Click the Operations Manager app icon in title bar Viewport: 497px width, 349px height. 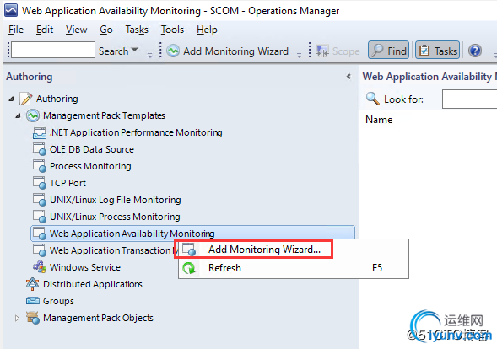click(x=11, y=10)
